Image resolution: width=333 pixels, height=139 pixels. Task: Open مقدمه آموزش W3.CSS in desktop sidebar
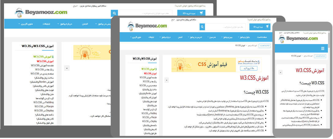coord(42,65)
